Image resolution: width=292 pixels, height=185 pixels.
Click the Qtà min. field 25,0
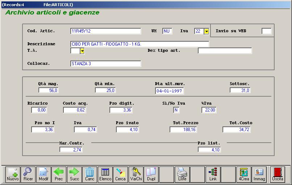tap(105, 90)
